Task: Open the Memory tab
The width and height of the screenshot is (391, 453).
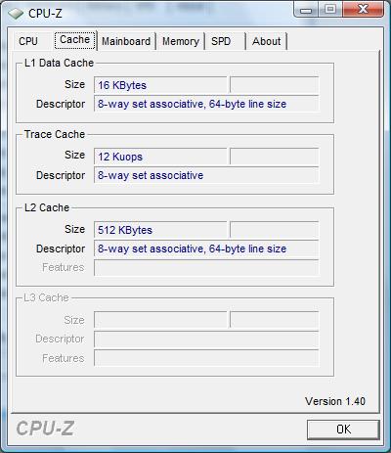Action: coord(181,41)
